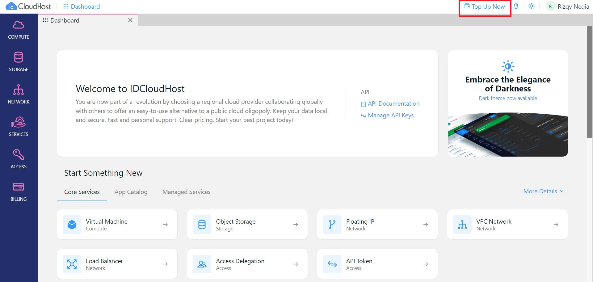Open the notifications bell

tap(516, 6)
